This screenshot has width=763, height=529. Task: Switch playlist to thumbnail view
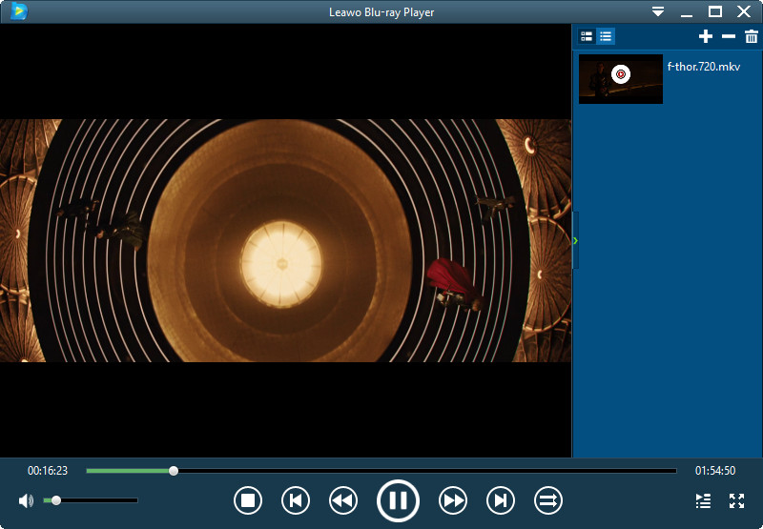587,36
